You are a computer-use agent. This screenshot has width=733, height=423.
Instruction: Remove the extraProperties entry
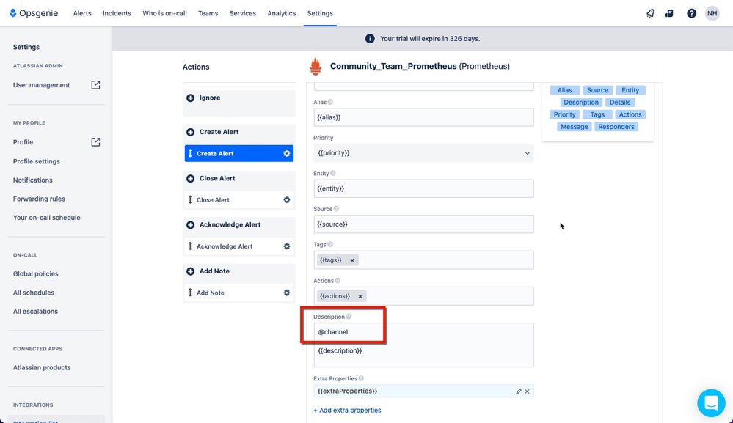pyautogui.click(x=527, y=391)
